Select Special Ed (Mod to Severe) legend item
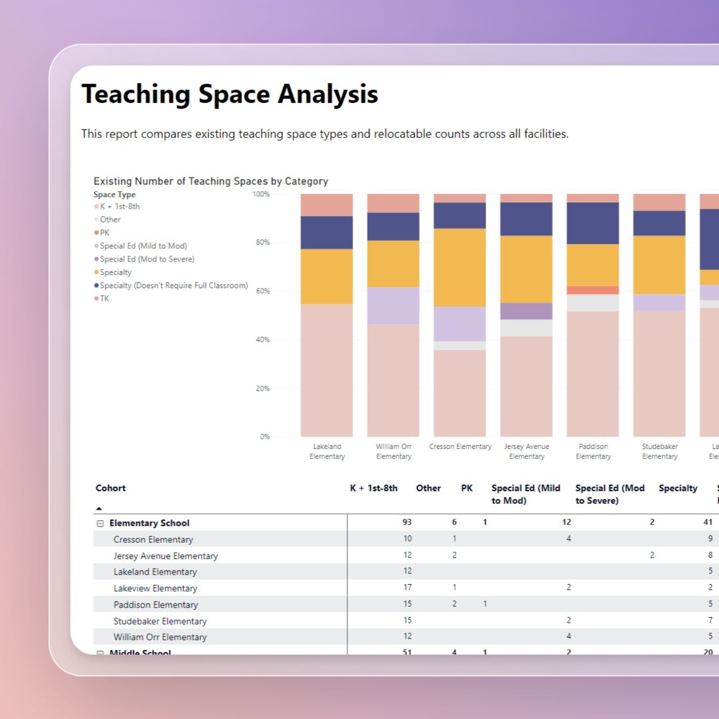719x719 pixels. click(x=144, y=259)
